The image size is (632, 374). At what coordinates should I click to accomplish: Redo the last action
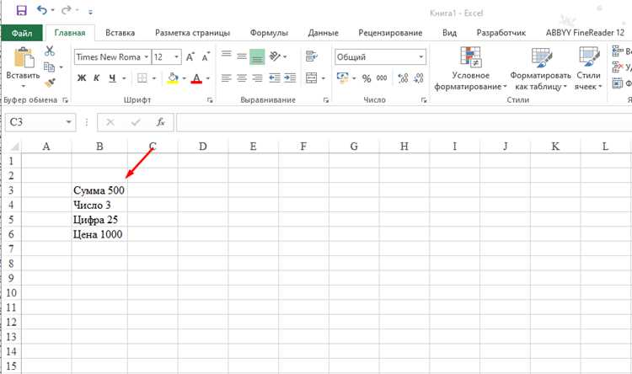pos(66,9)
